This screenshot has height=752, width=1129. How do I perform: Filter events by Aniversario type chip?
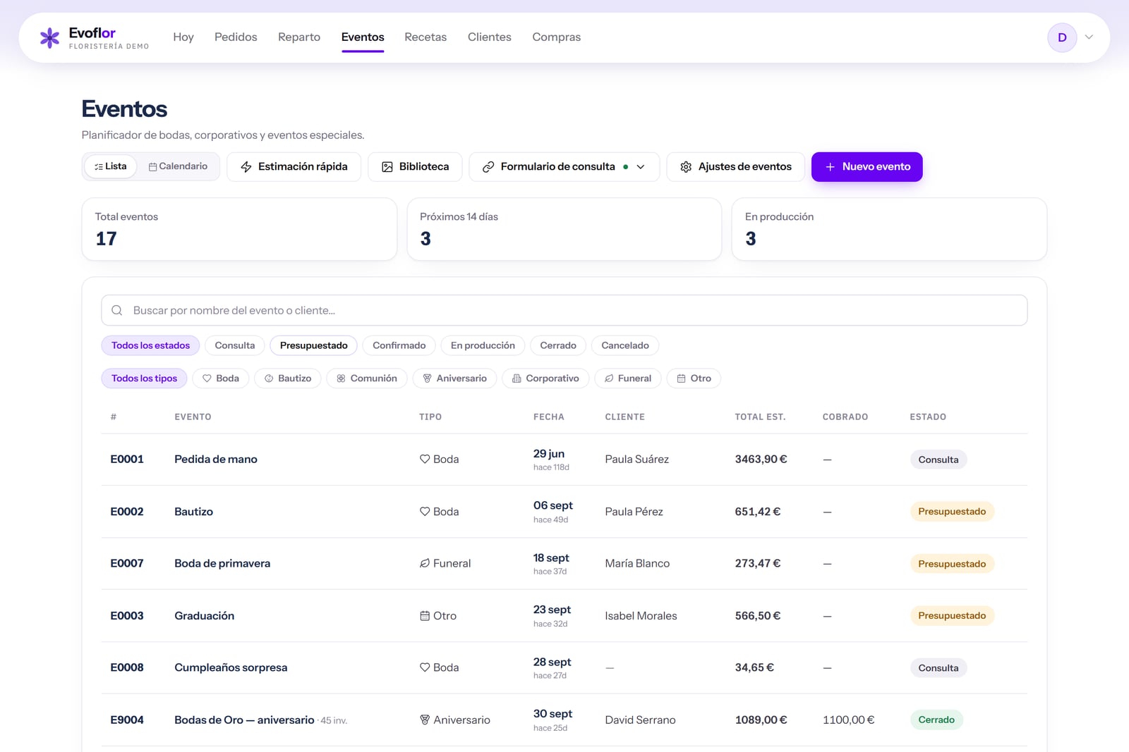pyautogui.click(x=454, y=378)
